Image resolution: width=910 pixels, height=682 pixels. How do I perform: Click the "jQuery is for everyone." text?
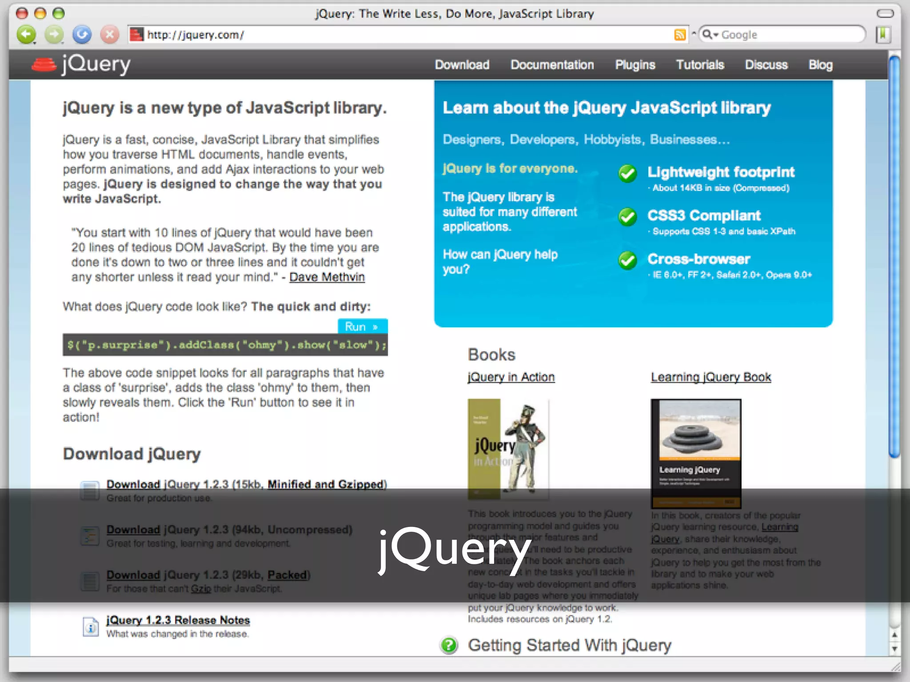(x=510, y=169)
